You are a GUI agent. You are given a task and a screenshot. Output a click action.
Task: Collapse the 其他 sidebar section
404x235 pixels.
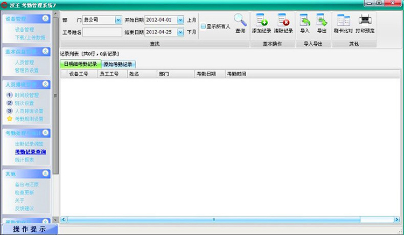click(45, 174)
